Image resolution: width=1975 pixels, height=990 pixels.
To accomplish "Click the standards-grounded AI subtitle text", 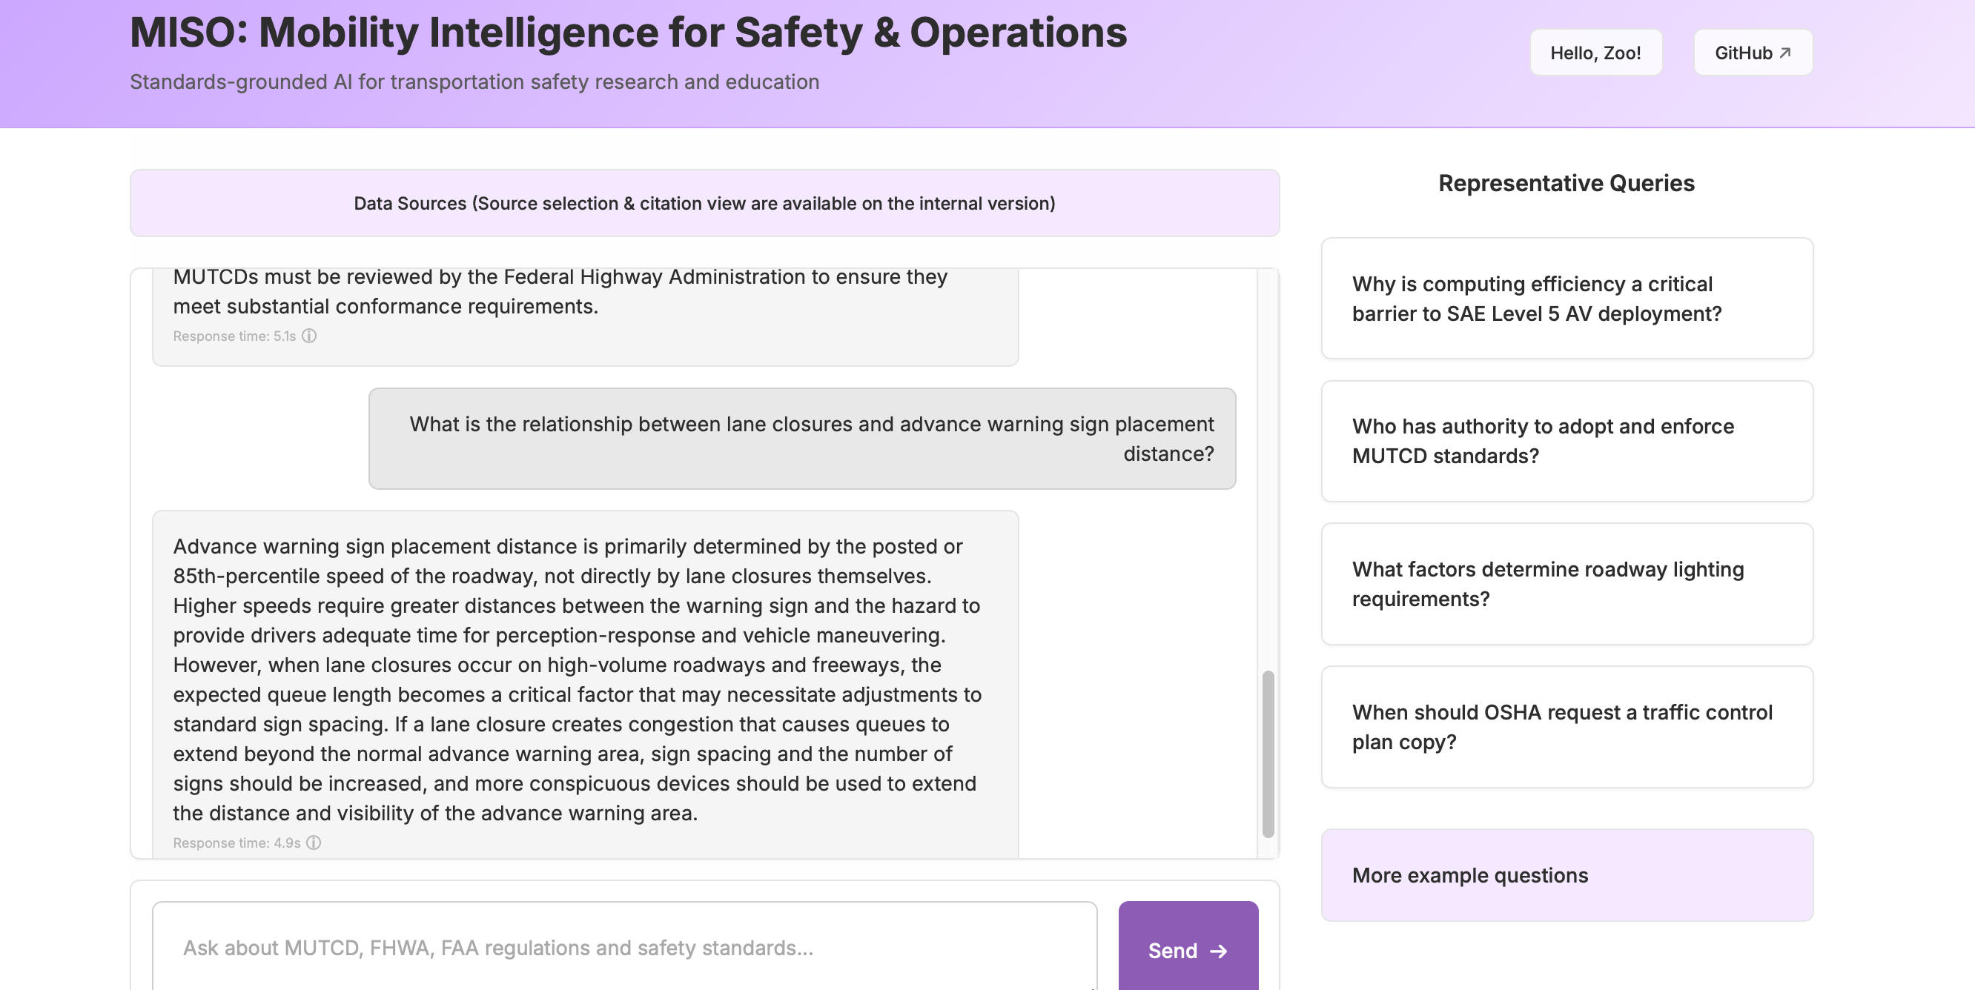I will (x=474, y=82).
